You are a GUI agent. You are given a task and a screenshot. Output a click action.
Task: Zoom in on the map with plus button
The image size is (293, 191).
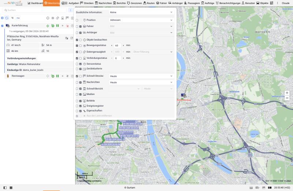287,93
